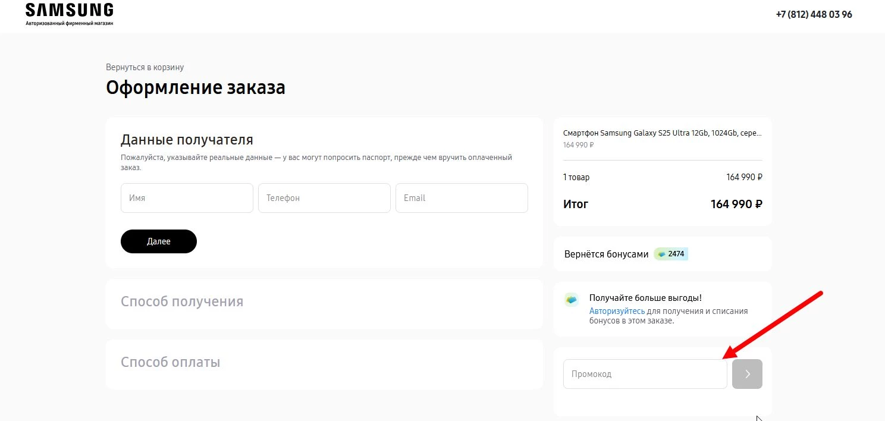Viewport: 885px width, 421px height.
Task: Expand the 'Способ оплаты' section
Action: pyautogui.click(x=170, y=362)
